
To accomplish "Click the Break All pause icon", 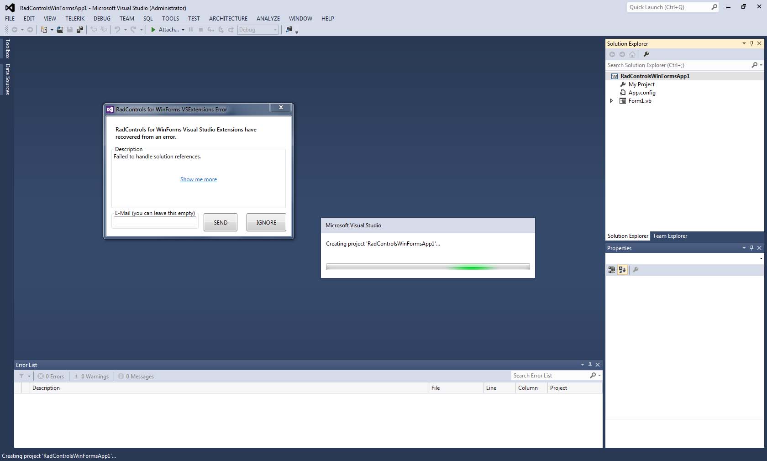I will (x=191, y=30).
